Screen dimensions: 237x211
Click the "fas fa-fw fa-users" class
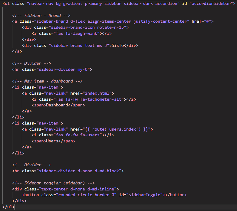[77, 135]
